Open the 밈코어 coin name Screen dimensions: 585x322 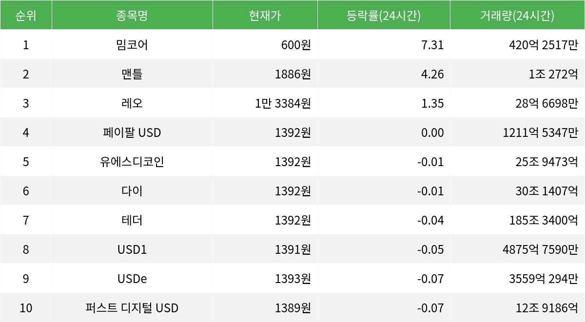click(132, 45)
